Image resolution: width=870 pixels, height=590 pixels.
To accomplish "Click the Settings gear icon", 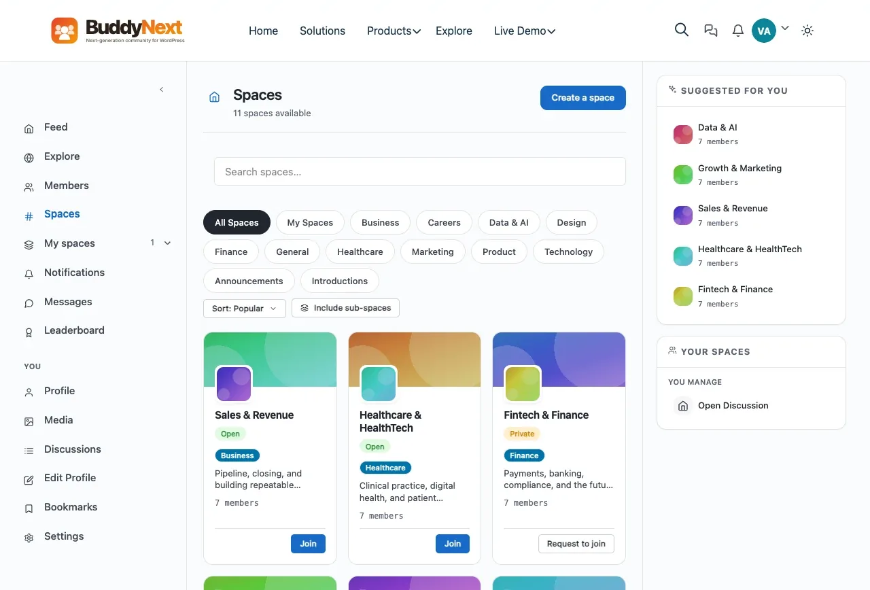I will pos(29,538).
